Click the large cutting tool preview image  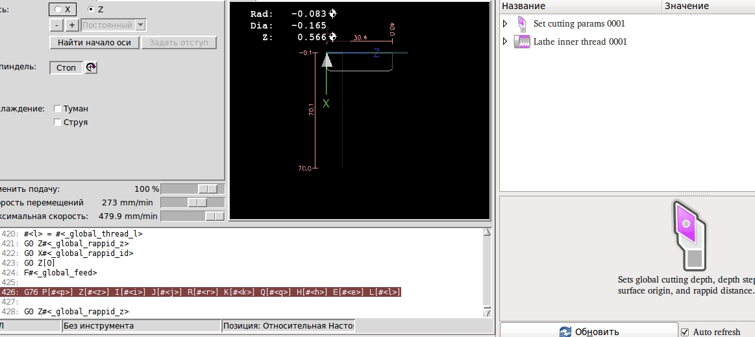[x=689, y=235]
